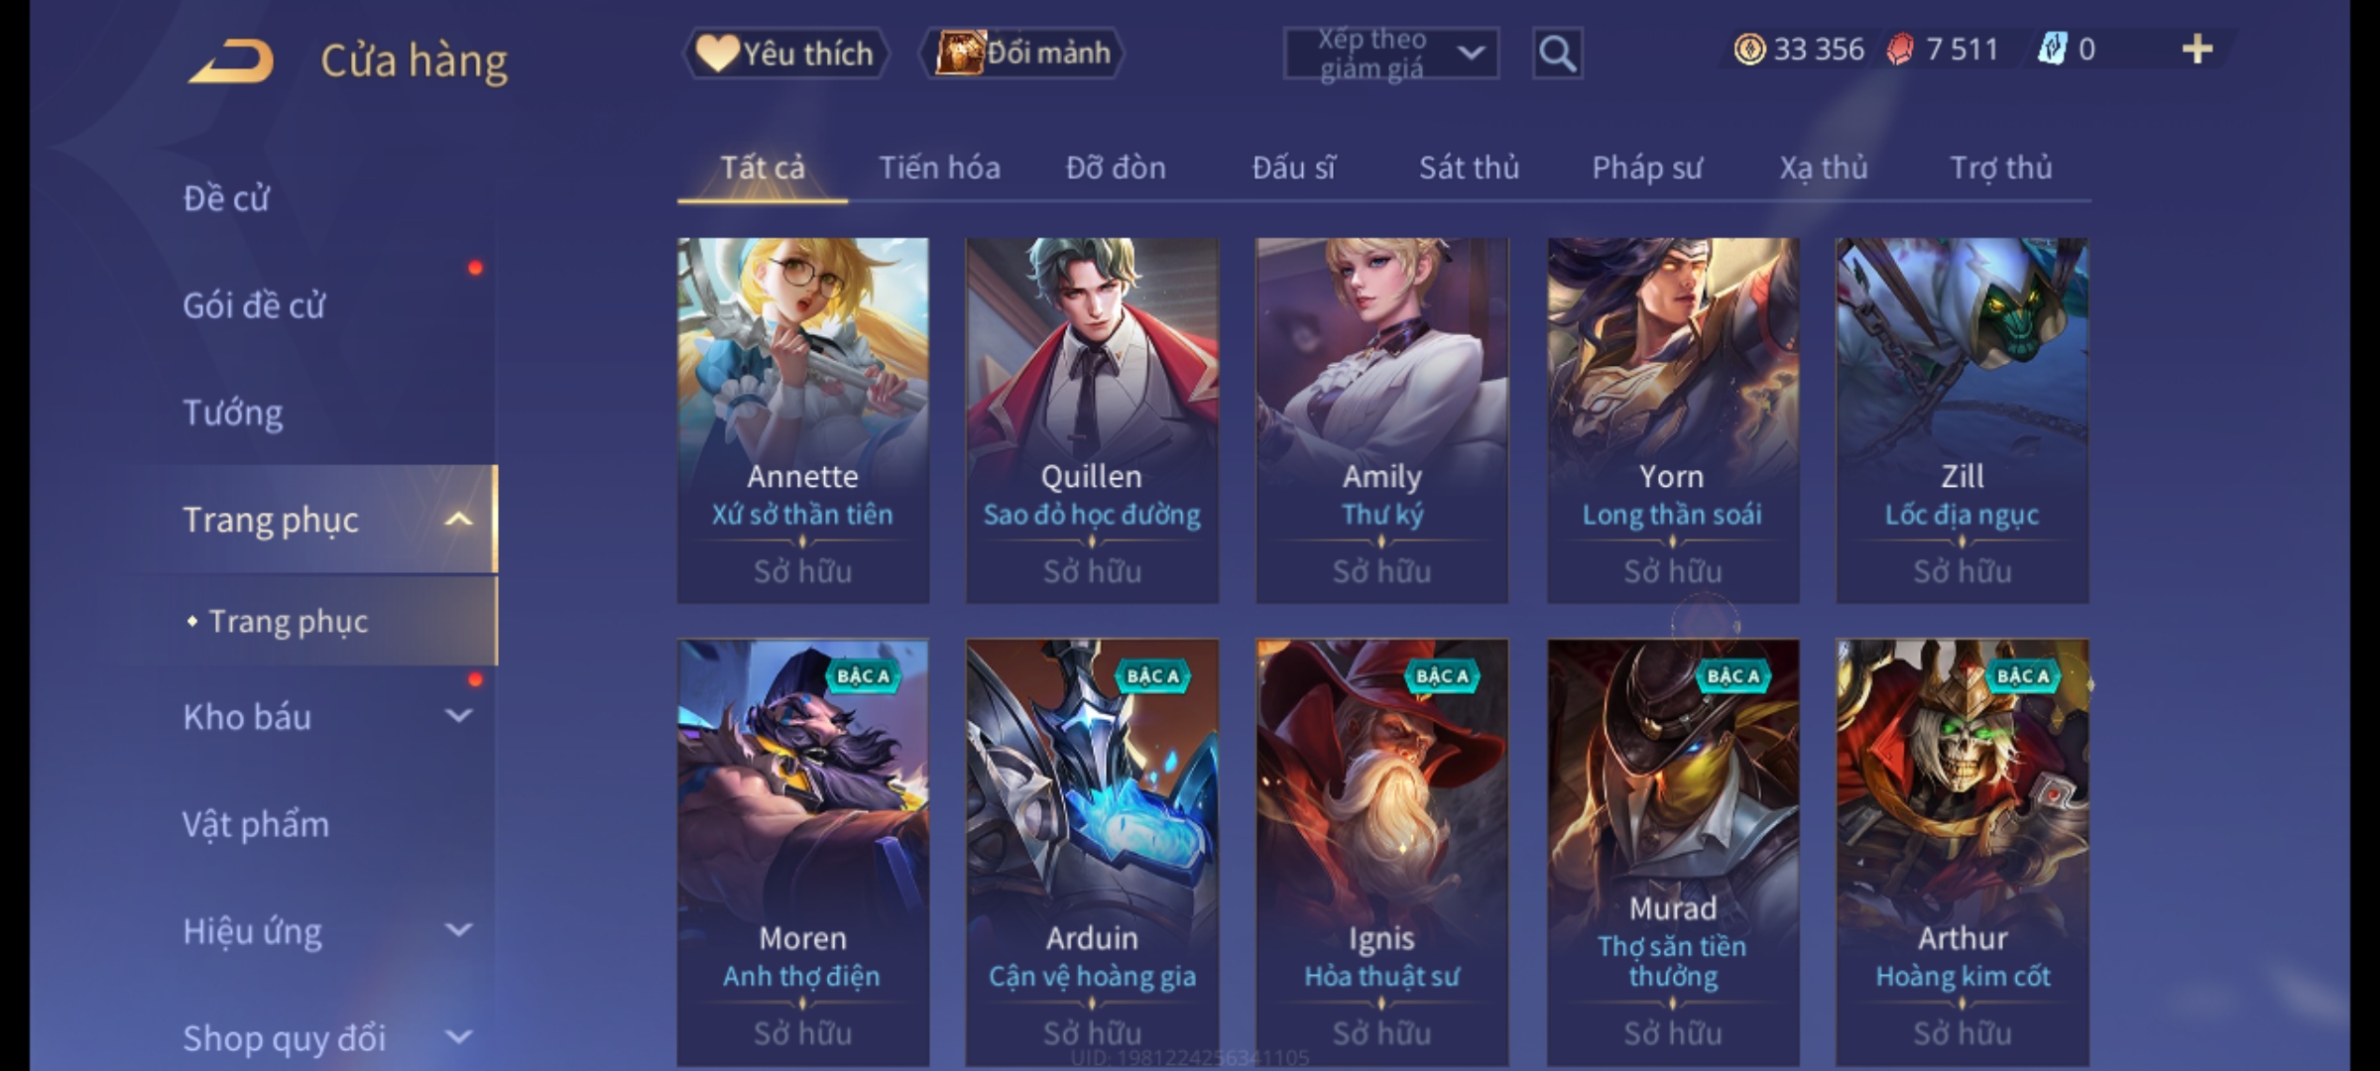Tap the gold coin balance icon
Screen dimensions: 2380x1071
point(1749,50)
